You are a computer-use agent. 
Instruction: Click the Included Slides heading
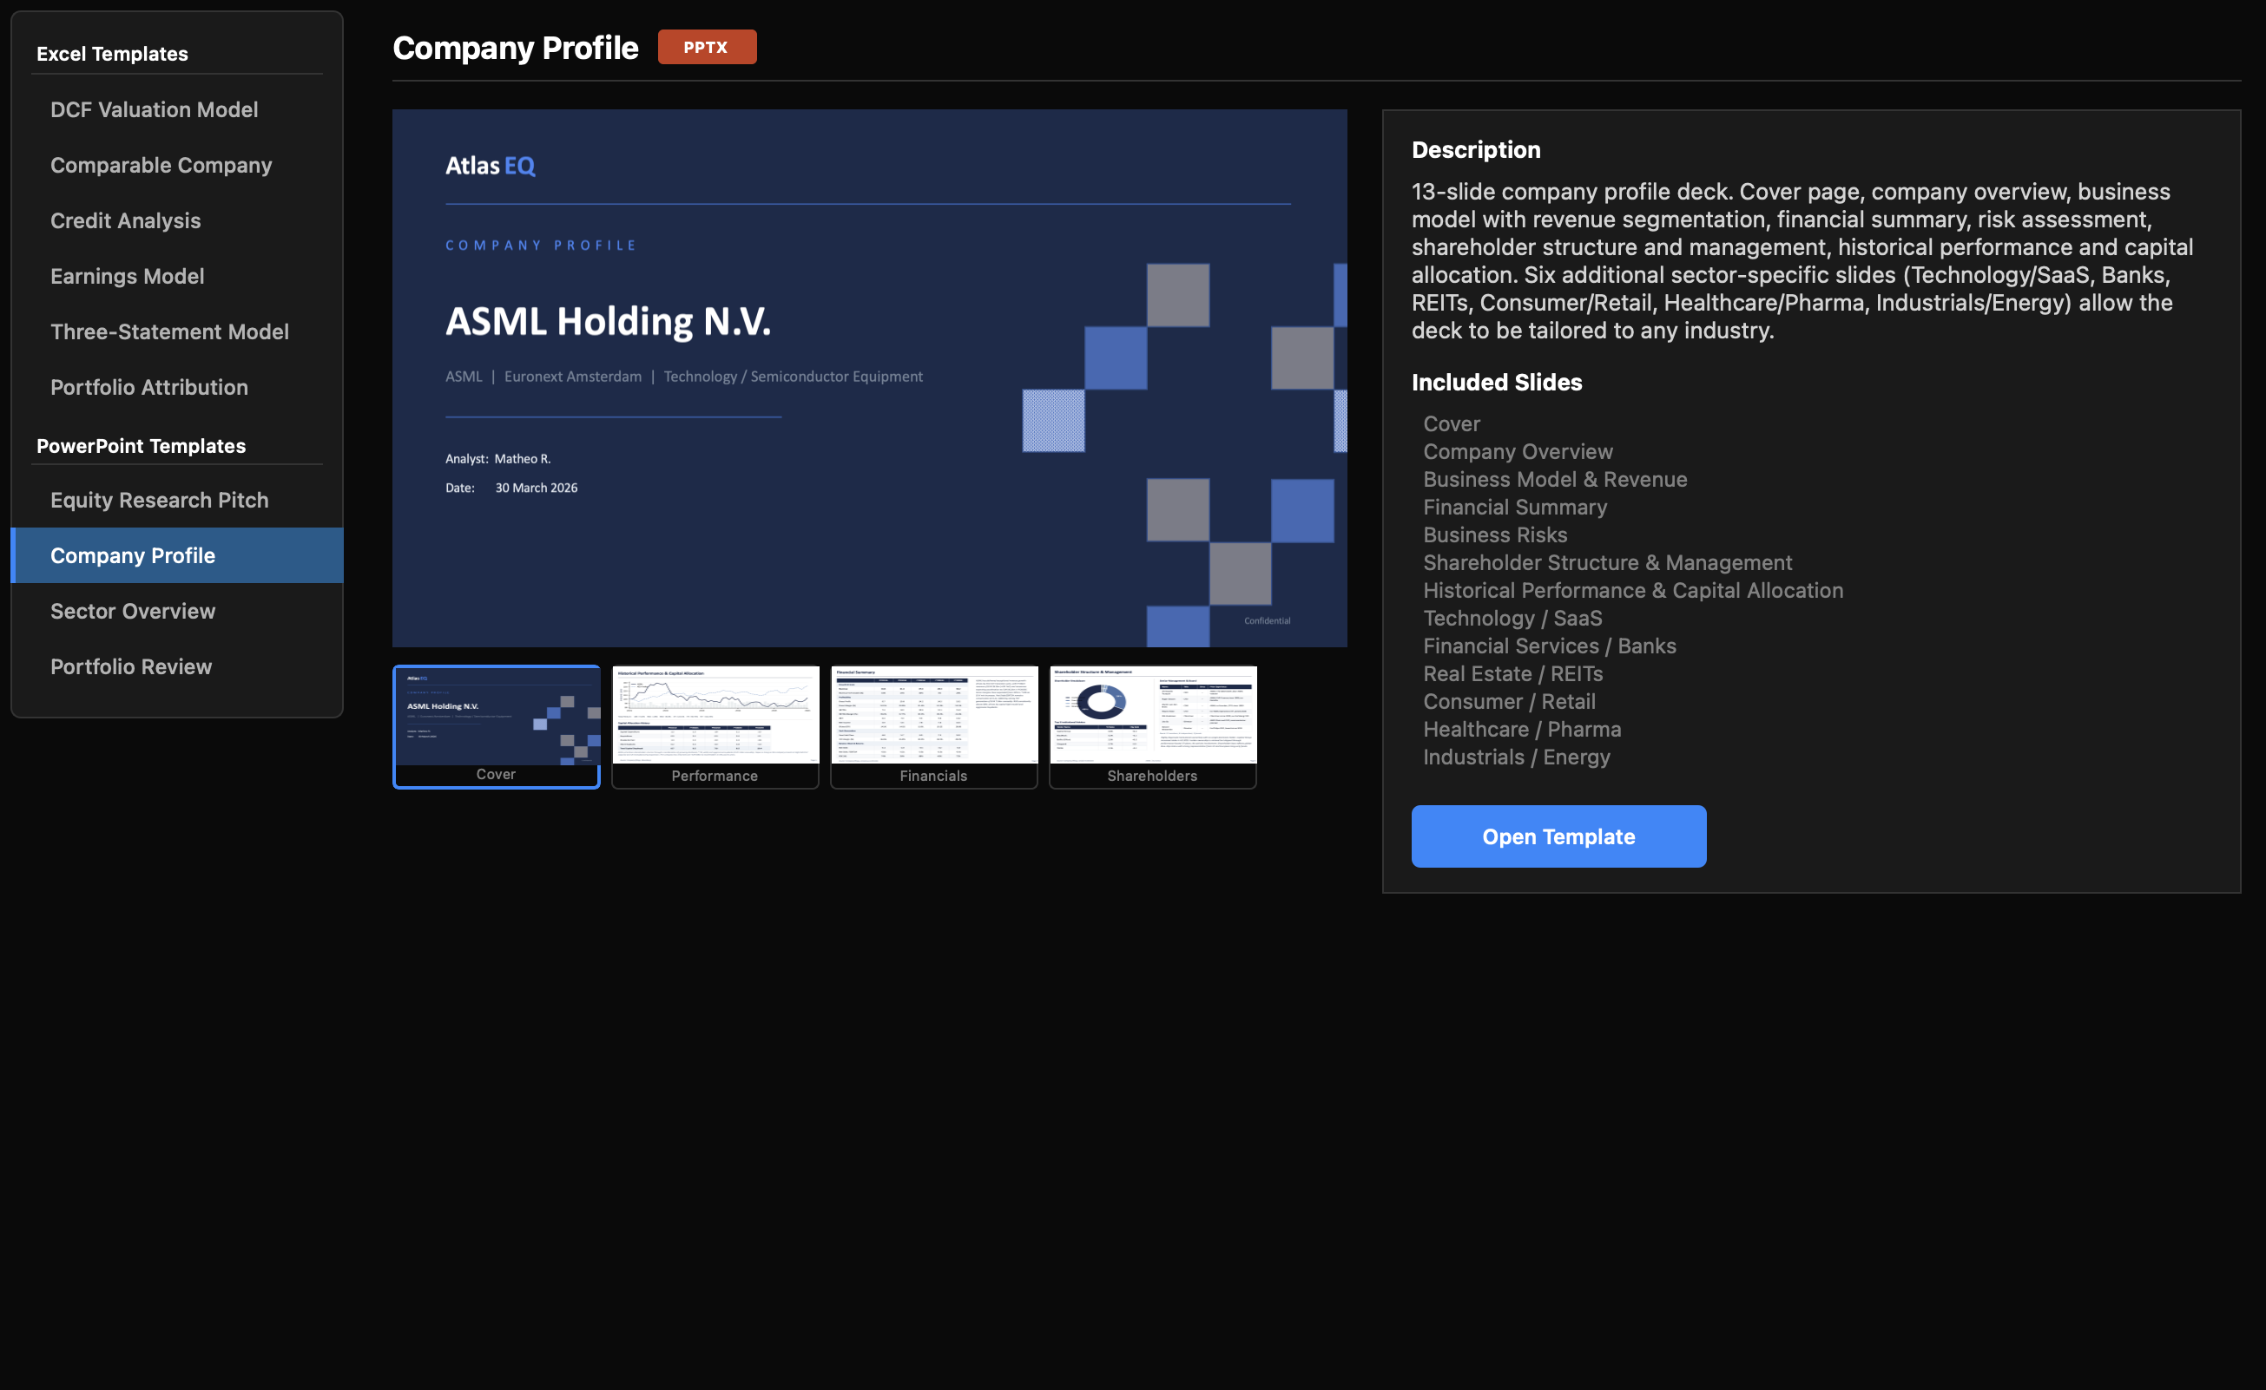click(1497, 383)
